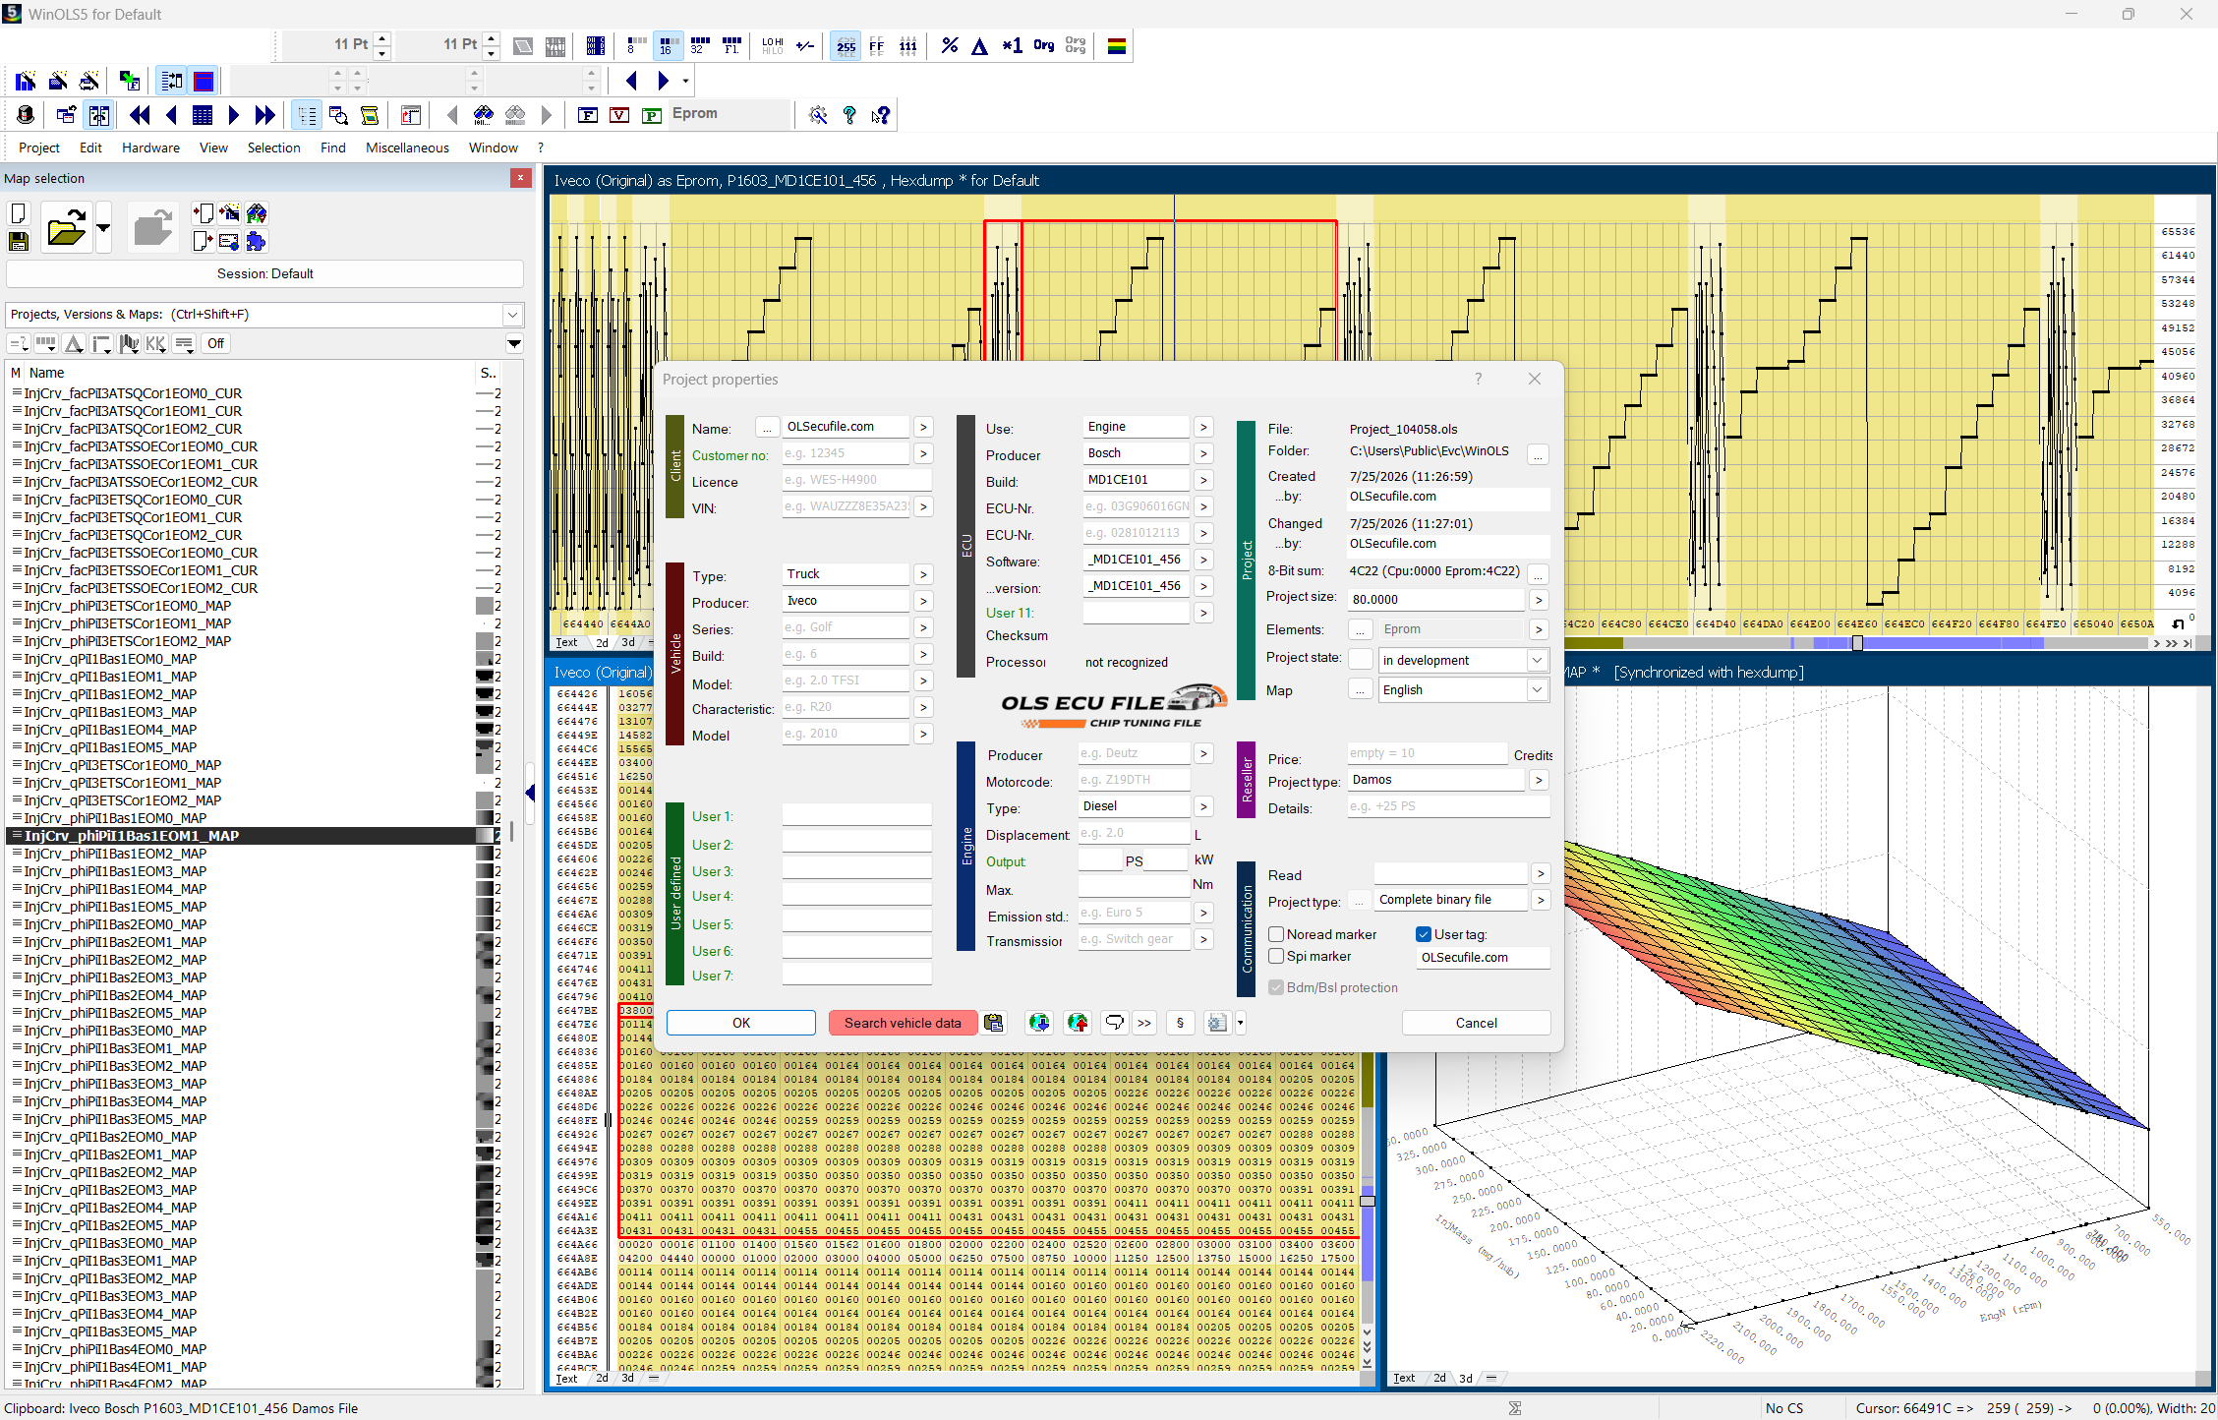Image resolution: width=2218 pixels, height=1420 pixels.
Task: Click the blue puzzle piece plugin icon
Action: click(256, 241)
